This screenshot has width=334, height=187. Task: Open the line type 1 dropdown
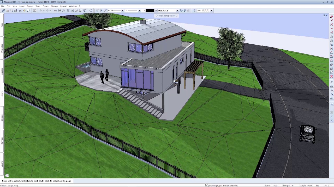tap(139, 11)
